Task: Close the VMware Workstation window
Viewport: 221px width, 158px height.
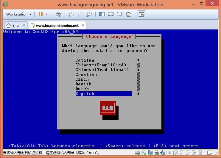Action: [212, 3]
